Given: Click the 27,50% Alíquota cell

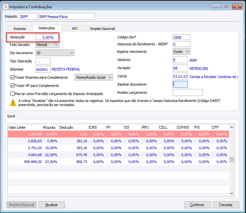Looking at the screenshot, I should 51,162.
